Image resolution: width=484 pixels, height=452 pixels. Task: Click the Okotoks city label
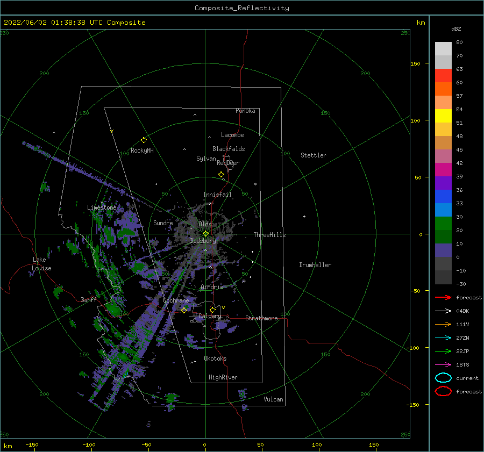coord(215,358)
